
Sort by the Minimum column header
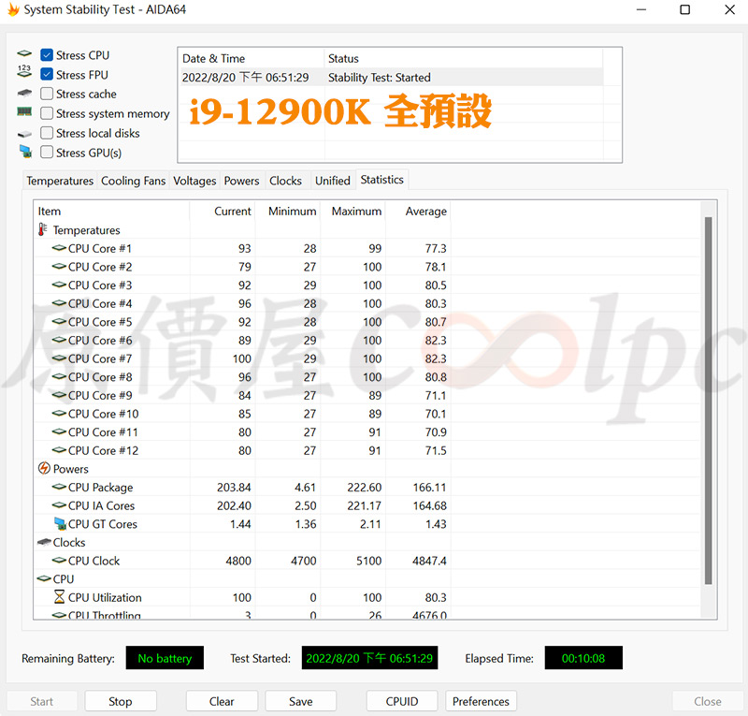pyautogui.click(x=288, y=212)
